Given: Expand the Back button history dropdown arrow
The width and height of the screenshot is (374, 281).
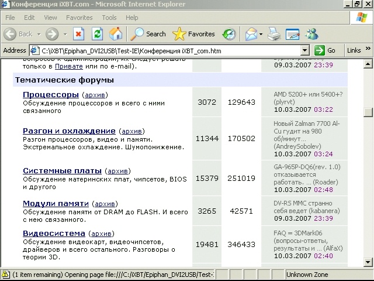Looking at the screenshot, I should pos(38,34).
